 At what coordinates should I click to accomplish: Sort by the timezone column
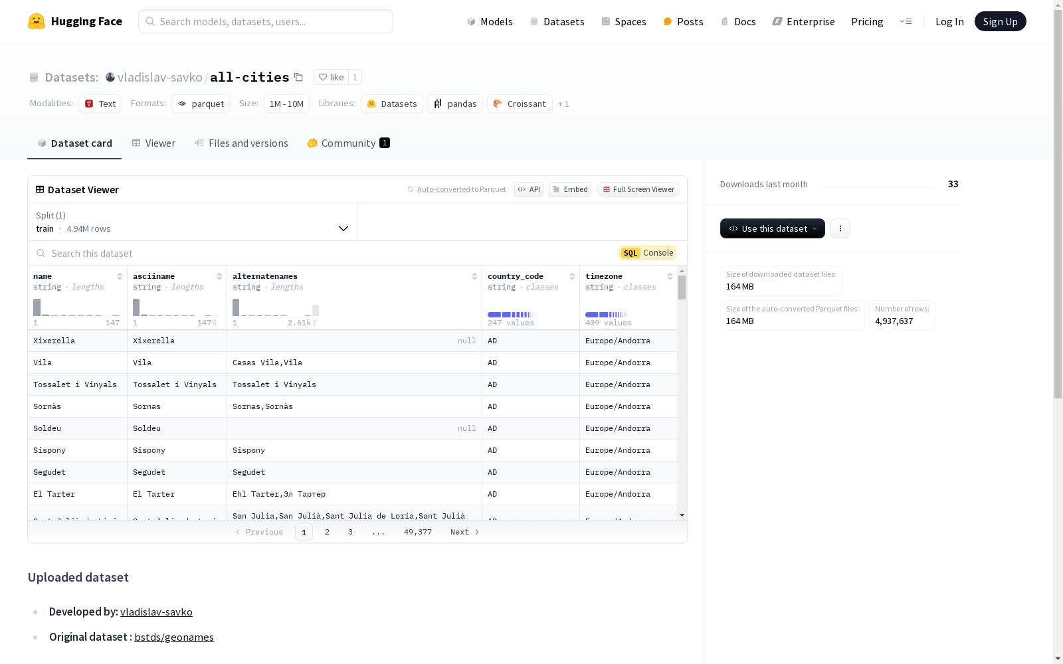[670, 276]
